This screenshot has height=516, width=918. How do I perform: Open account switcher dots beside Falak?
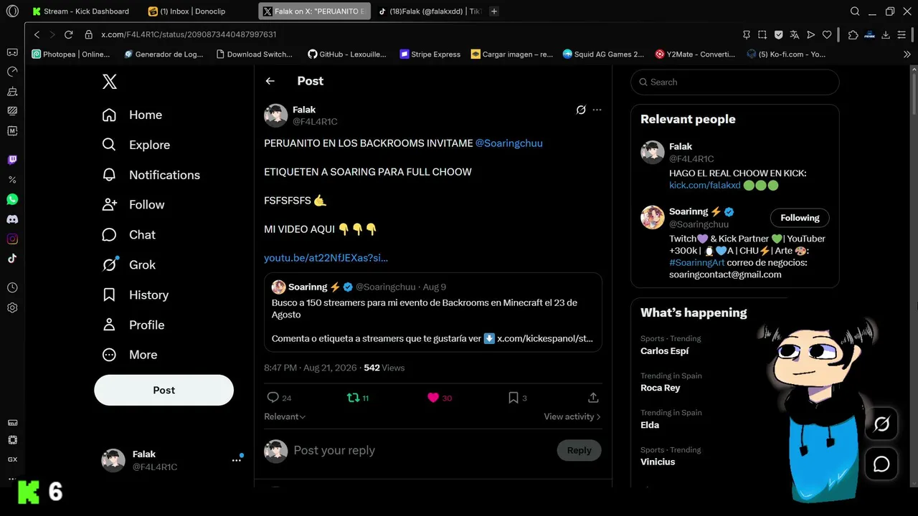coord(237,460)
